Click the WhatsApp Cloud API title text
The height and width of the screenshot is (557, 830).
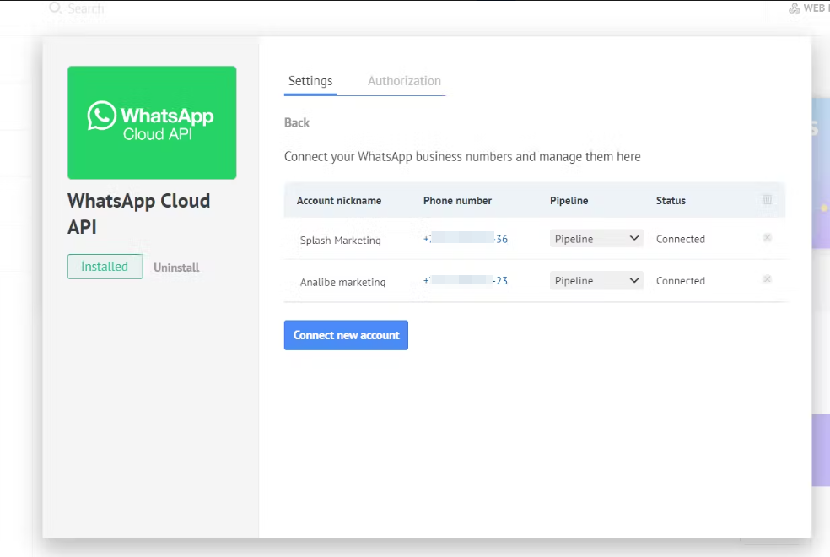point(138,214)
